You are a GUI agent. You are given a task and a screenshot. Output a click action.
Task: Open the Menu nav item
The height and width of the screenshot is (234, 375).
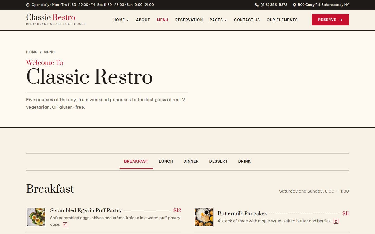(x=162, y=20)
